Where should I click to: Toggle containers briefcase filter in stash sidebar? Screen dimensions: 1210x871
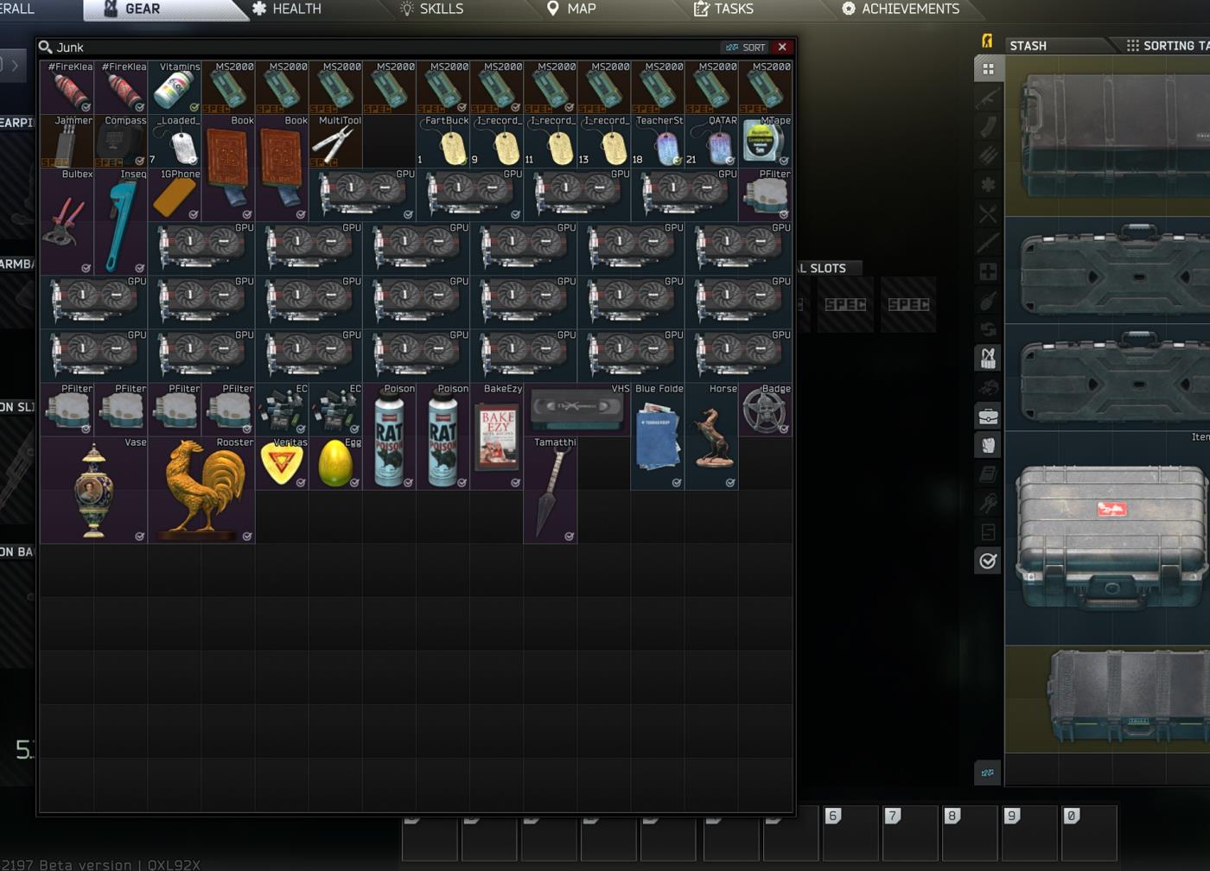[988, 416]
